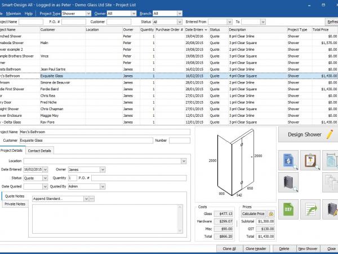The image size is (338, 254).
Task: Switch to the Contact Details tab
Action: 39,151
